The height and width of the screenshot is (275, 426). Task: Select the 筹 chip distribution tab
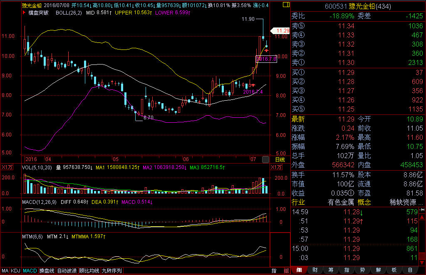tap(330, 270)
